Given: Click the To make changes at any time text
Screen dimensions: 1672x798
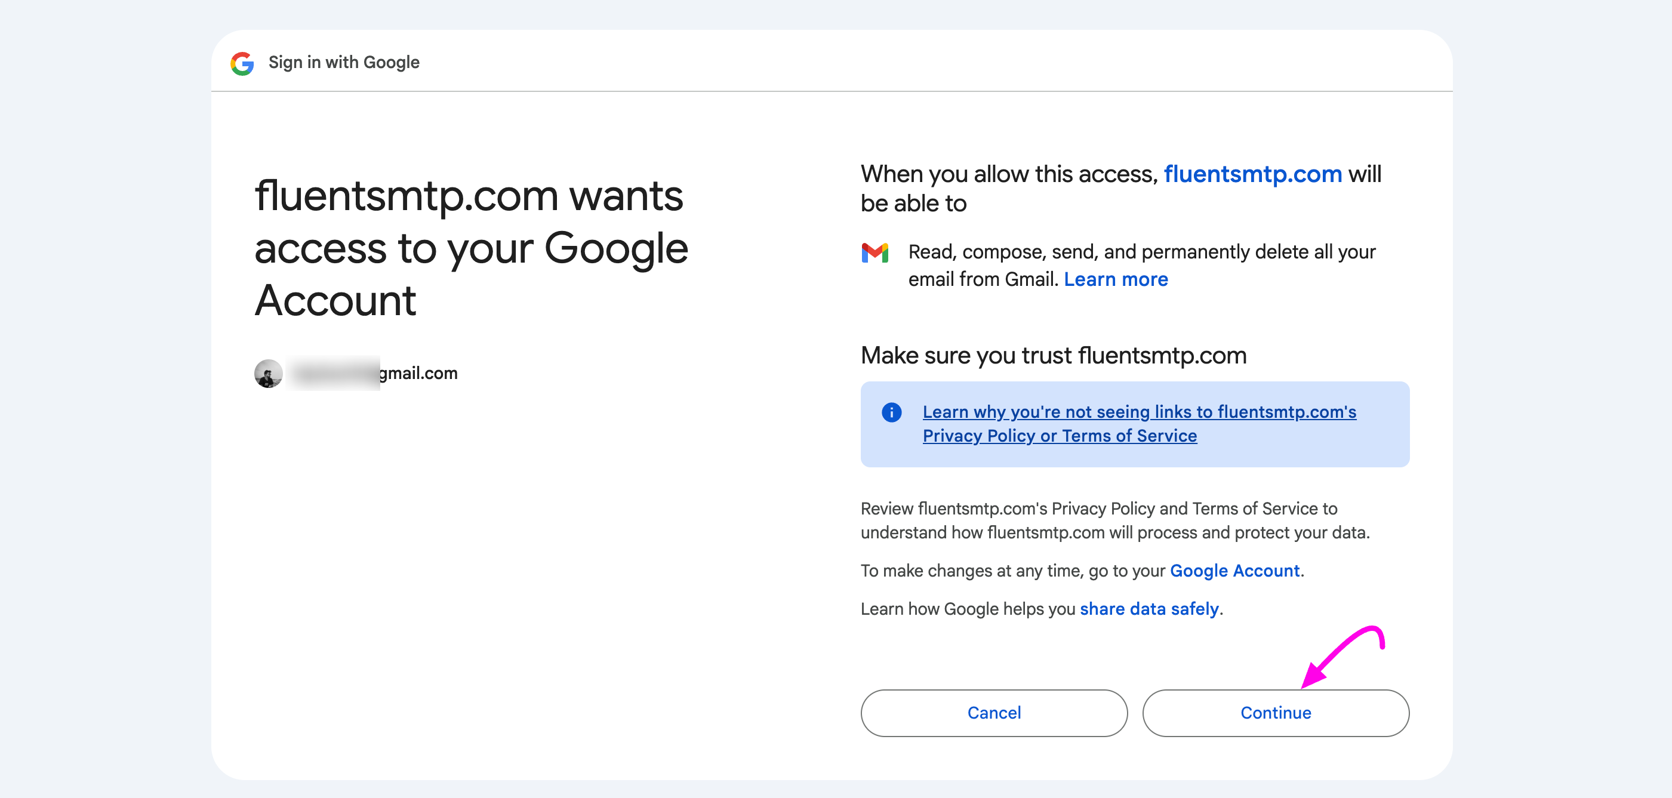Looking at the screenshot, I should 1082,570.
